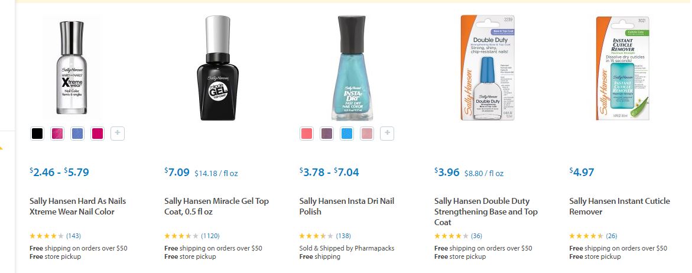Open the Miracle Gel Top Coat image
The width and height of the screenshot is (692, 273).
(x=216, y=68)
